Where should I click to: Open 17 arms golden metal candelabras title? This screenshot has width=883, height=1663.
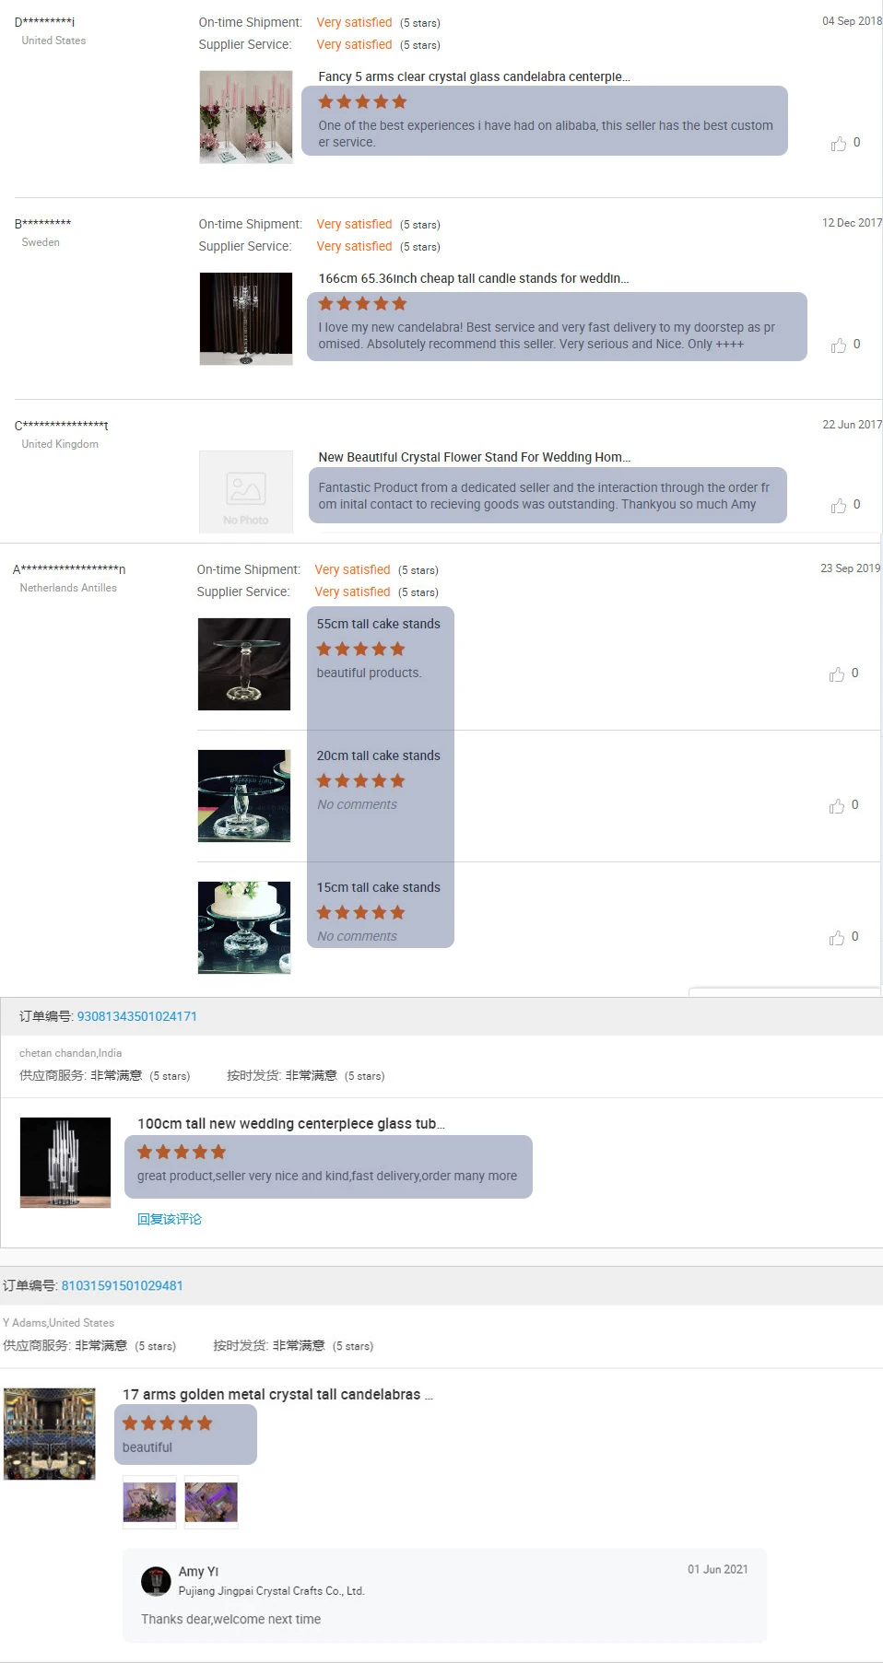[277, 1395]
